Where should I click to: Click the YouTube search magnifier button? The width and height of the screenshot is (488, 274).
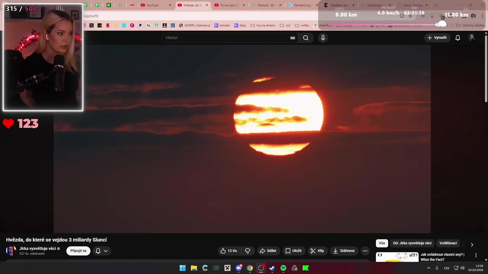coord(306,38)
